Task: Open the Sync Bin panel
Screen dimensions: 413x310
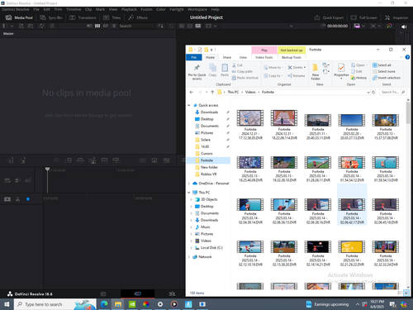Action: point(51,17)
